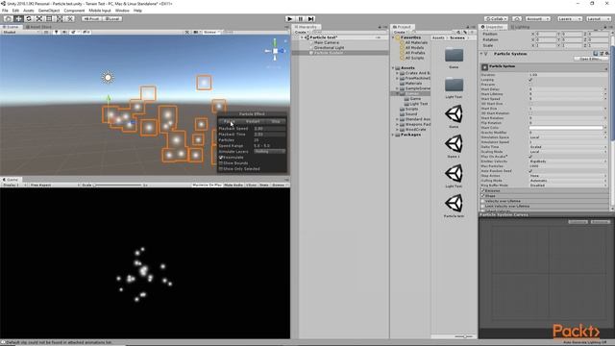
Task: Click Open Editor button in Inspector
Action: pos(591,59)
